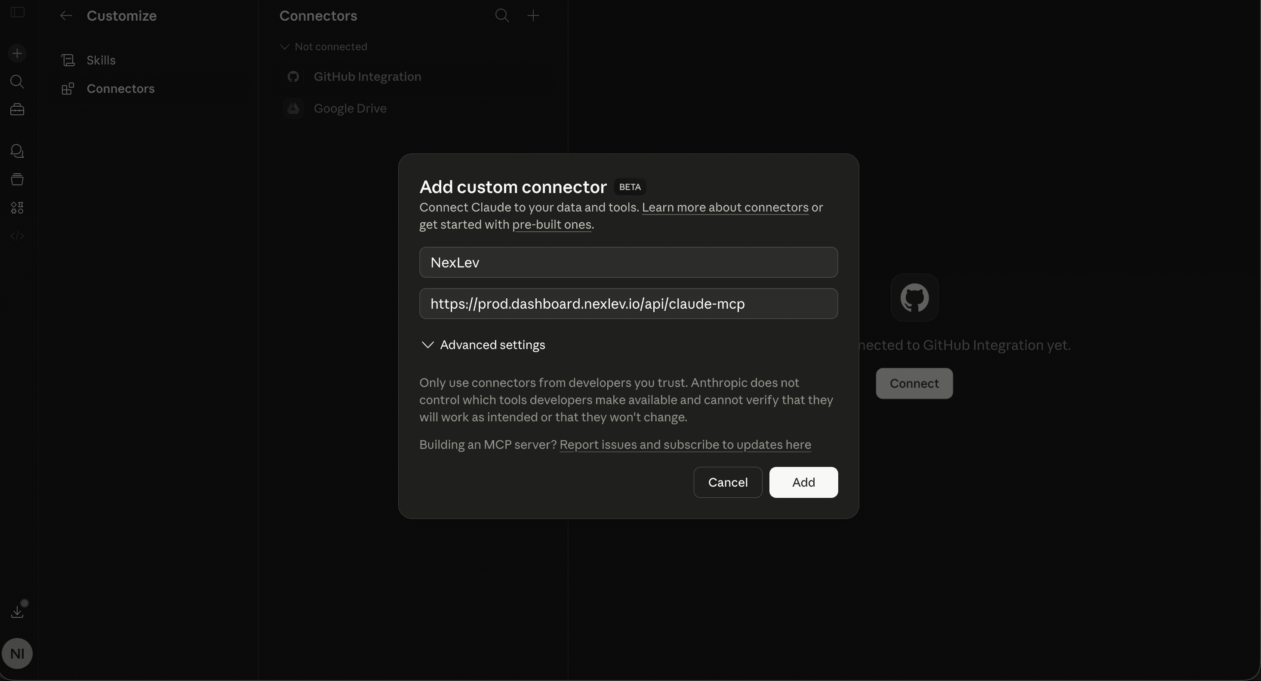Open the Skills section

coord(101,60)
